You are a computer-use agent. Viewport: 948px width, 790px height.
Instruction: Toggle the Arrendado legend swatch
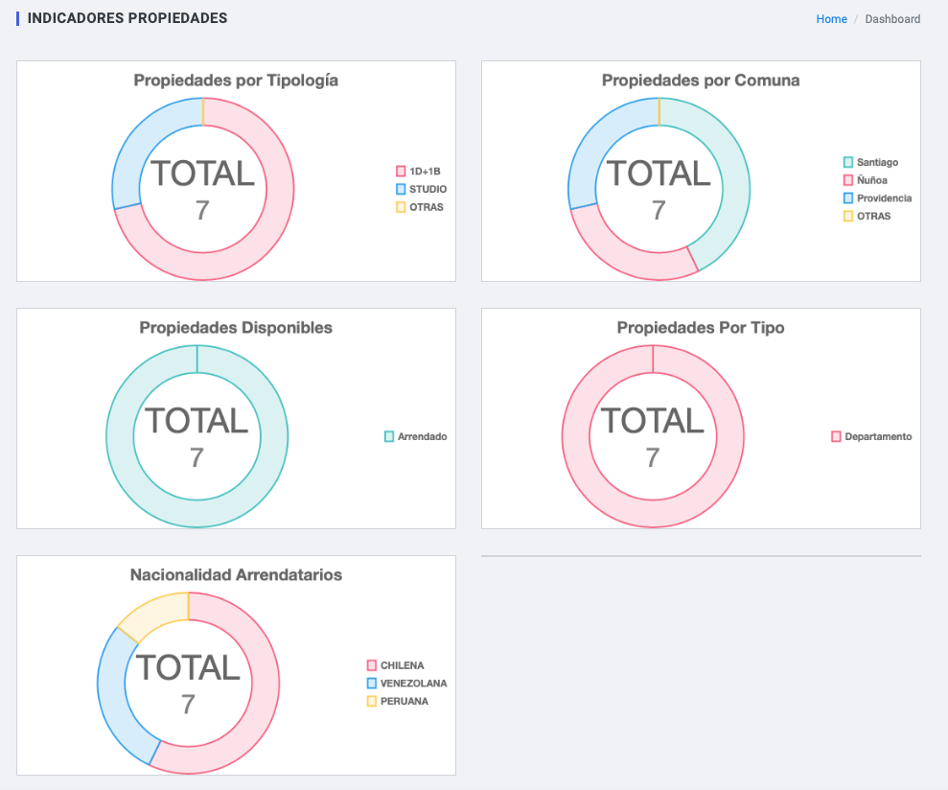point(389,437)
